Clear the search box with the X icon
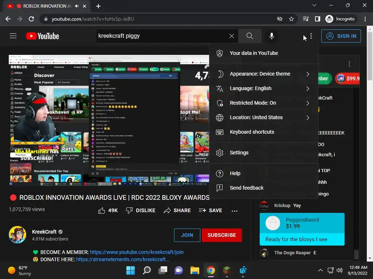This screenshot has width=373, height=279. (x=231, y=36)
